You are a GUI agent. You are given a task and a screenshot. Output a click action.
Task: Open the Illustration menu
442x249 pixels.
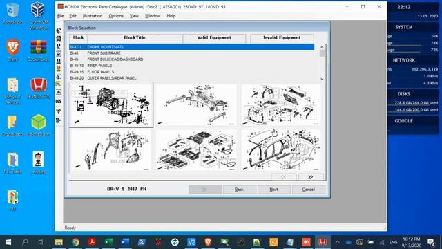pos(93,16)
